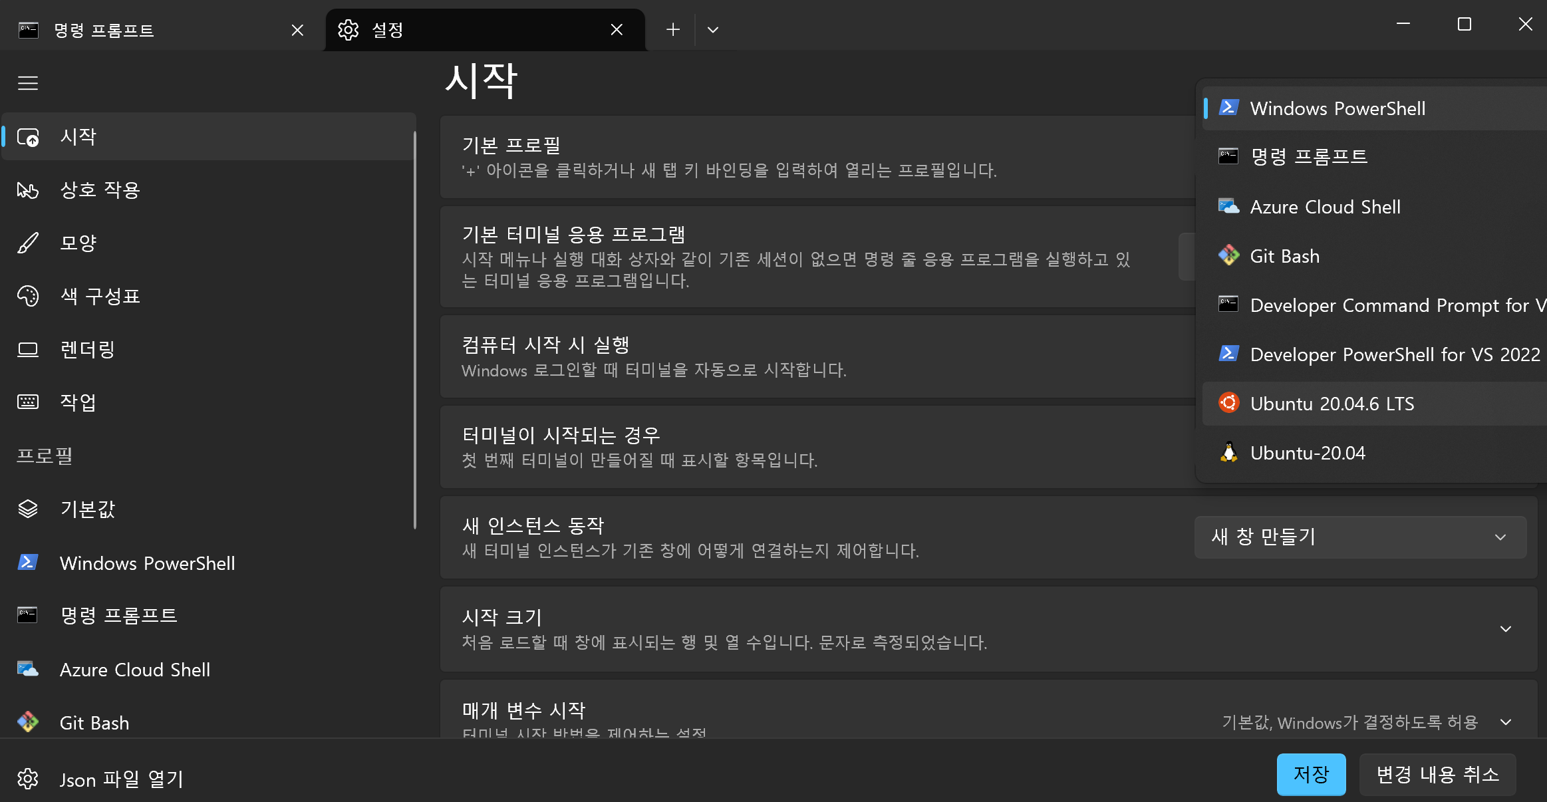Viewport: 1547px width, 802px height.
Task: Expand the 시작 크기 section chevron
Action: [x=1506, y=629]
